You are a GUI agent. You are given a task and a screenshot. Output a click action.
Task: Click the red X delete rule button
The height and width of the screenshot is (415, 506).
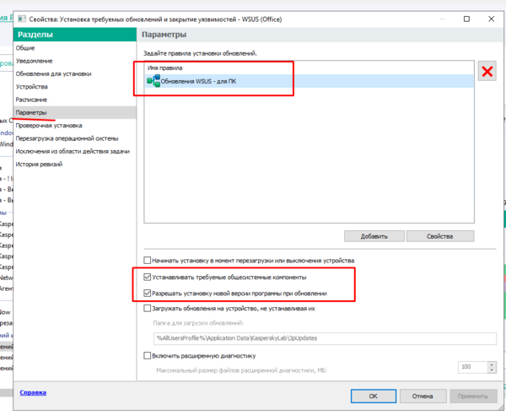pyautogui.click(x=487, y=71)
